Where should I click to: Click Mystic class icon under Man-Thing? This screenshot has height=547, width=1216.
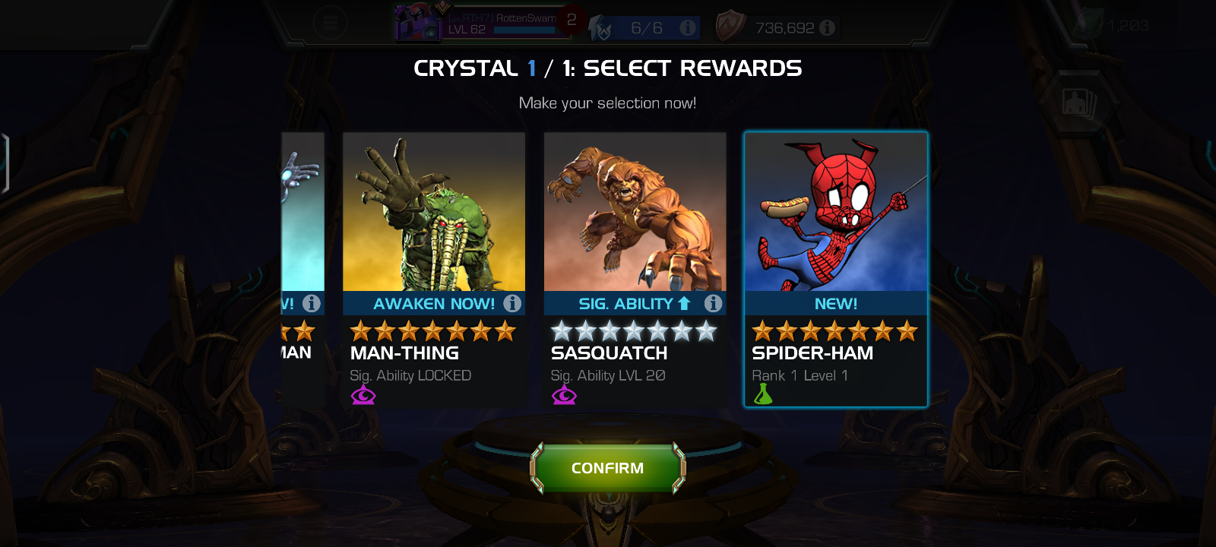coord(363,395)
